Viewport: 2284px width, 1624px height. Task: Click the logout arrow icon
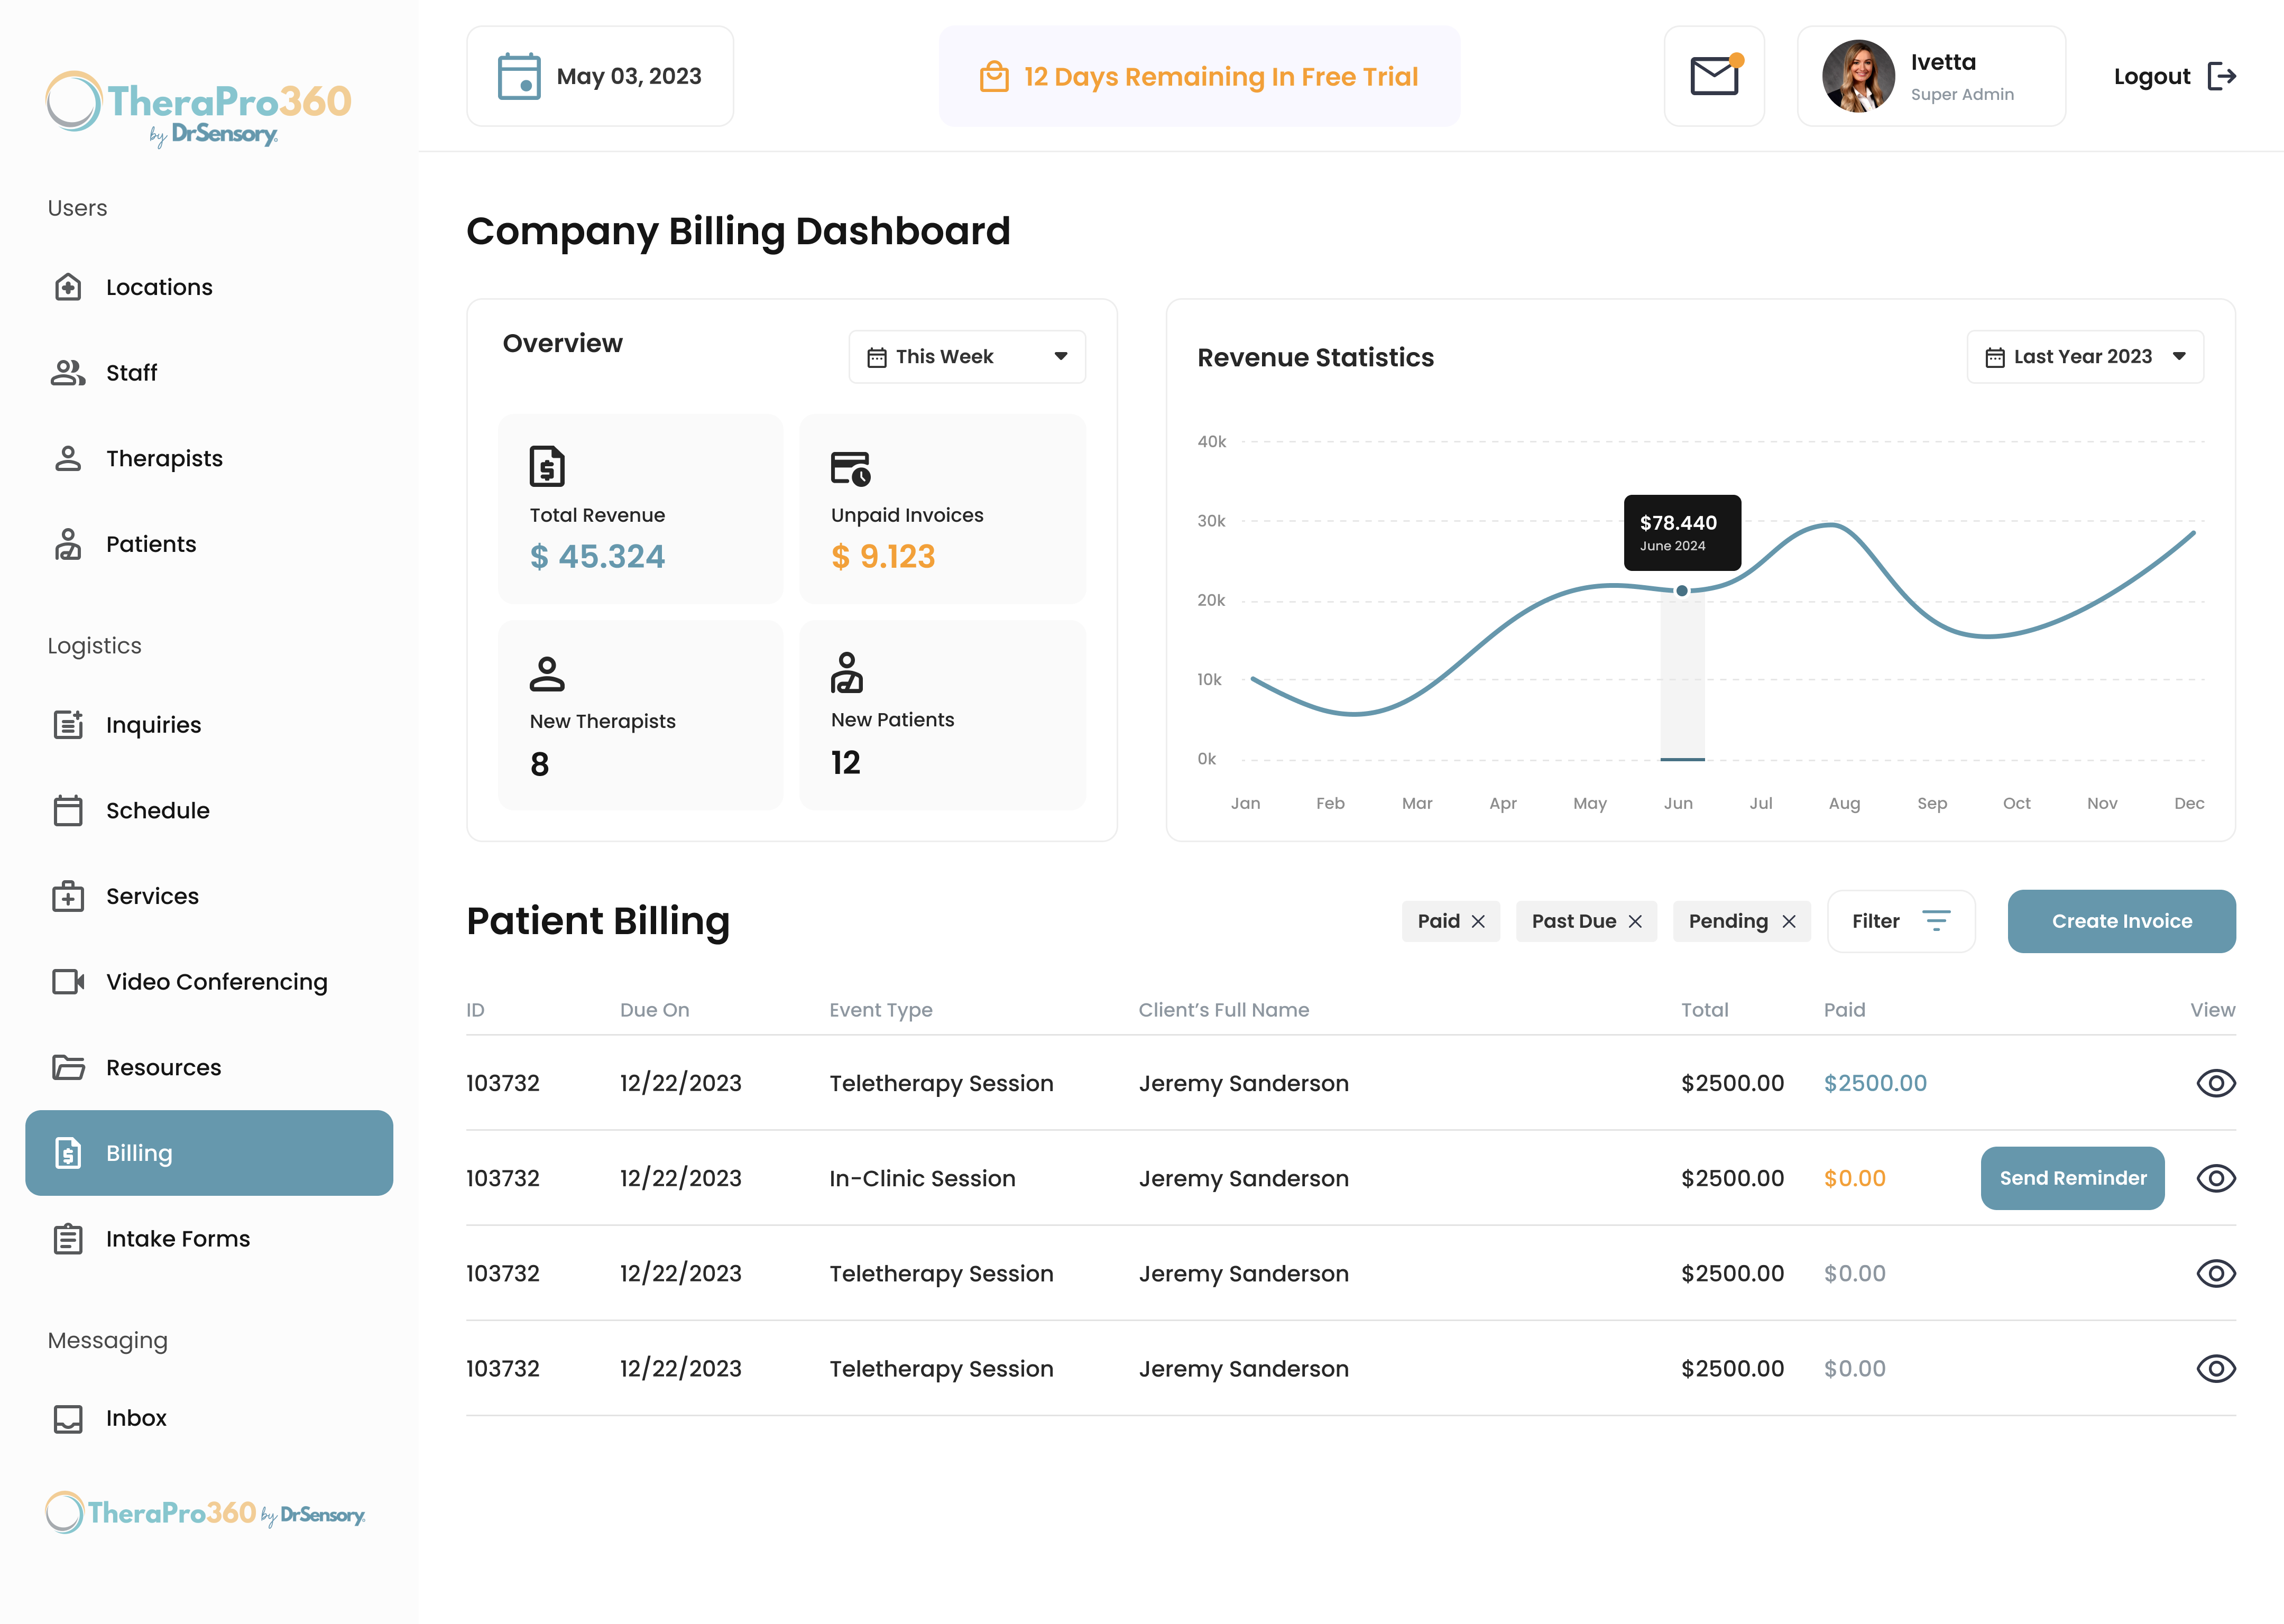pos(2221,76)
